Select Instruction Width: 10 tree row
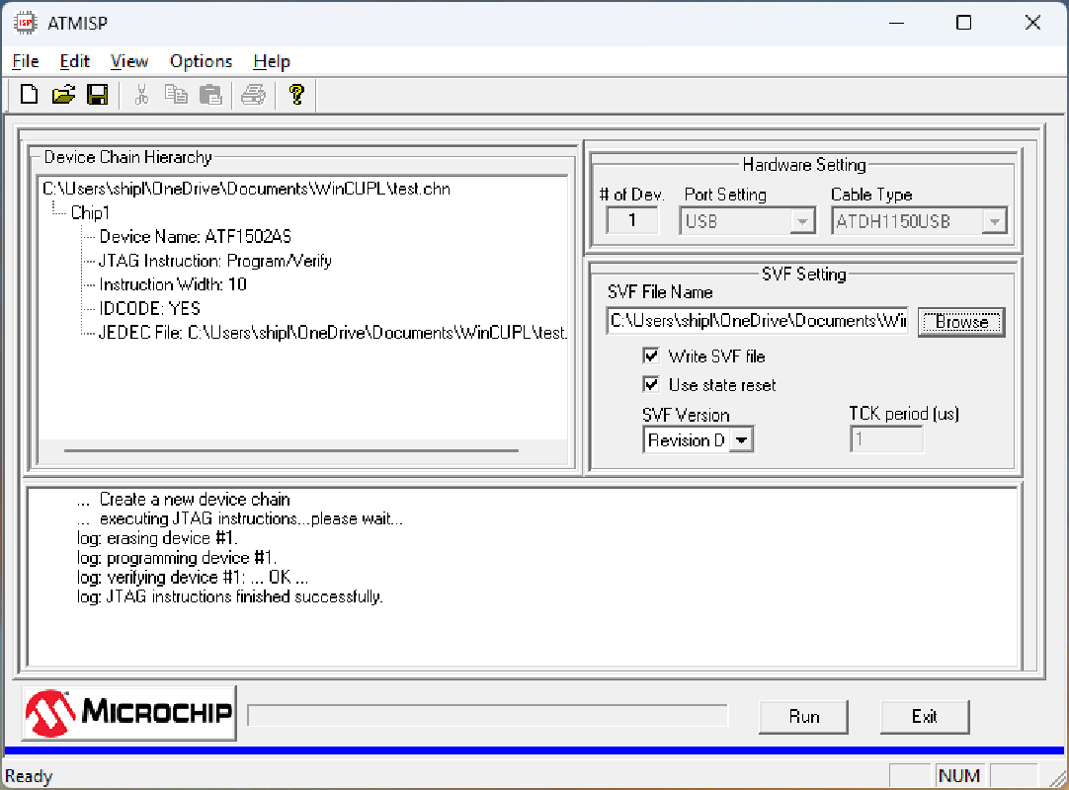This screenshot has width=1069, height=790. (x=173, y=284)
